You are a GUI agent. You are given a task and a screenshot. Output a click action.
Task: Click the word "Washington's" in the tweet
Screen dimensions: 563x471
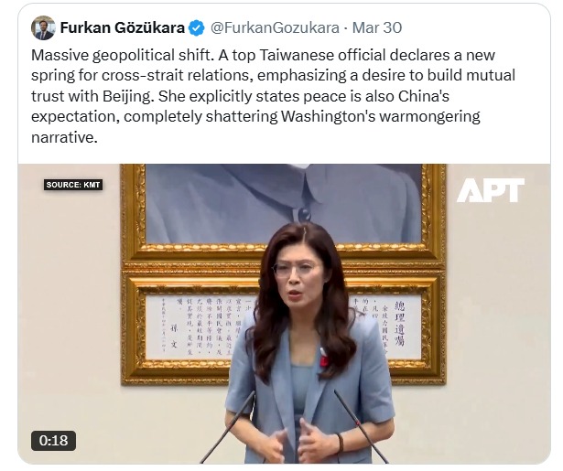click(328, 117)
